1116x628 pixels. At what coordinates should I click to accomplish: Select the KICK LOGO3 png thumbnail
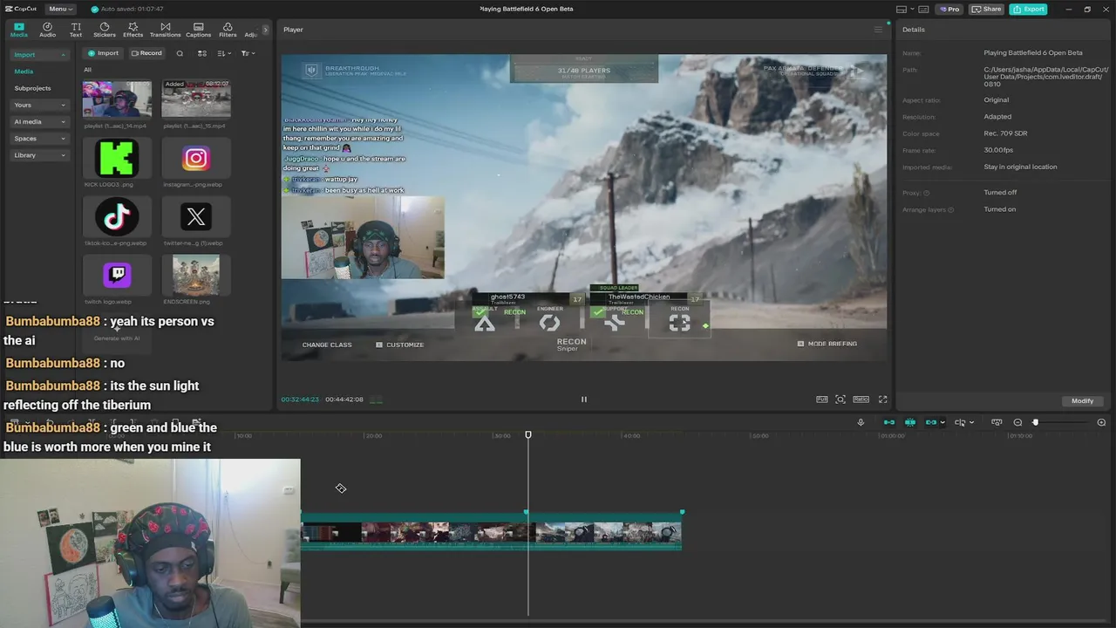117,158
